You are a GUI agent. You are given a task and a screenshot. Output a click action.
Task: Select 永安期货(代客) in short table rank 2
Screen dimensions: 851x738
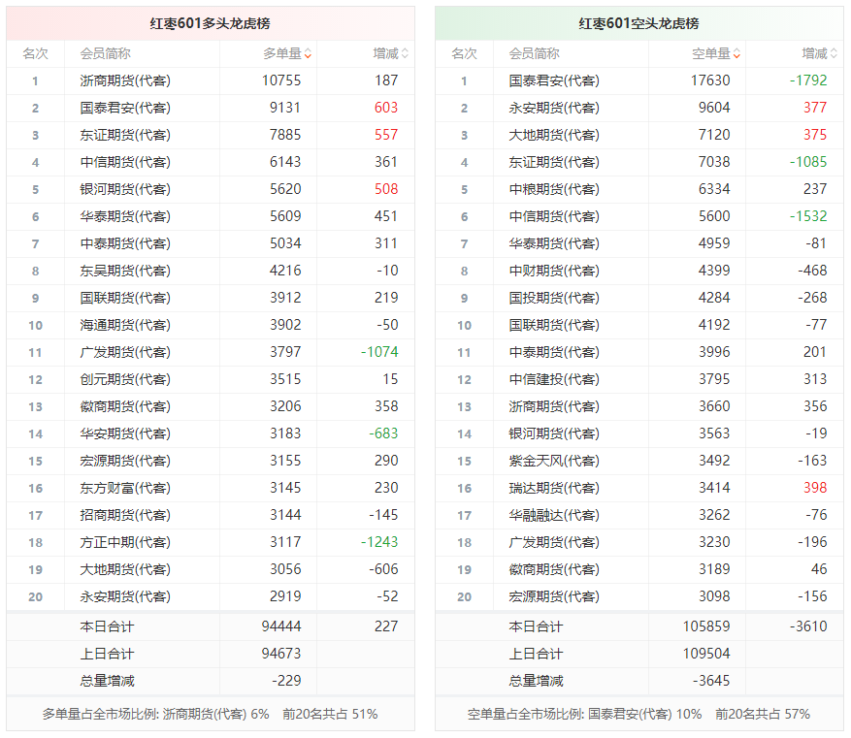click(554, 108)
